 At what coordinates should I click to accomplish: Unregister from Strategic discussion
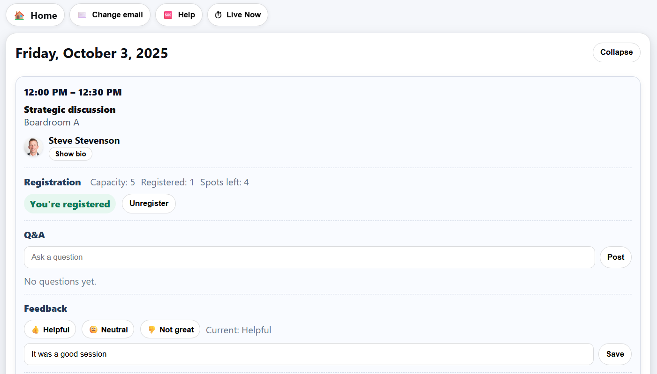(149, 203)
